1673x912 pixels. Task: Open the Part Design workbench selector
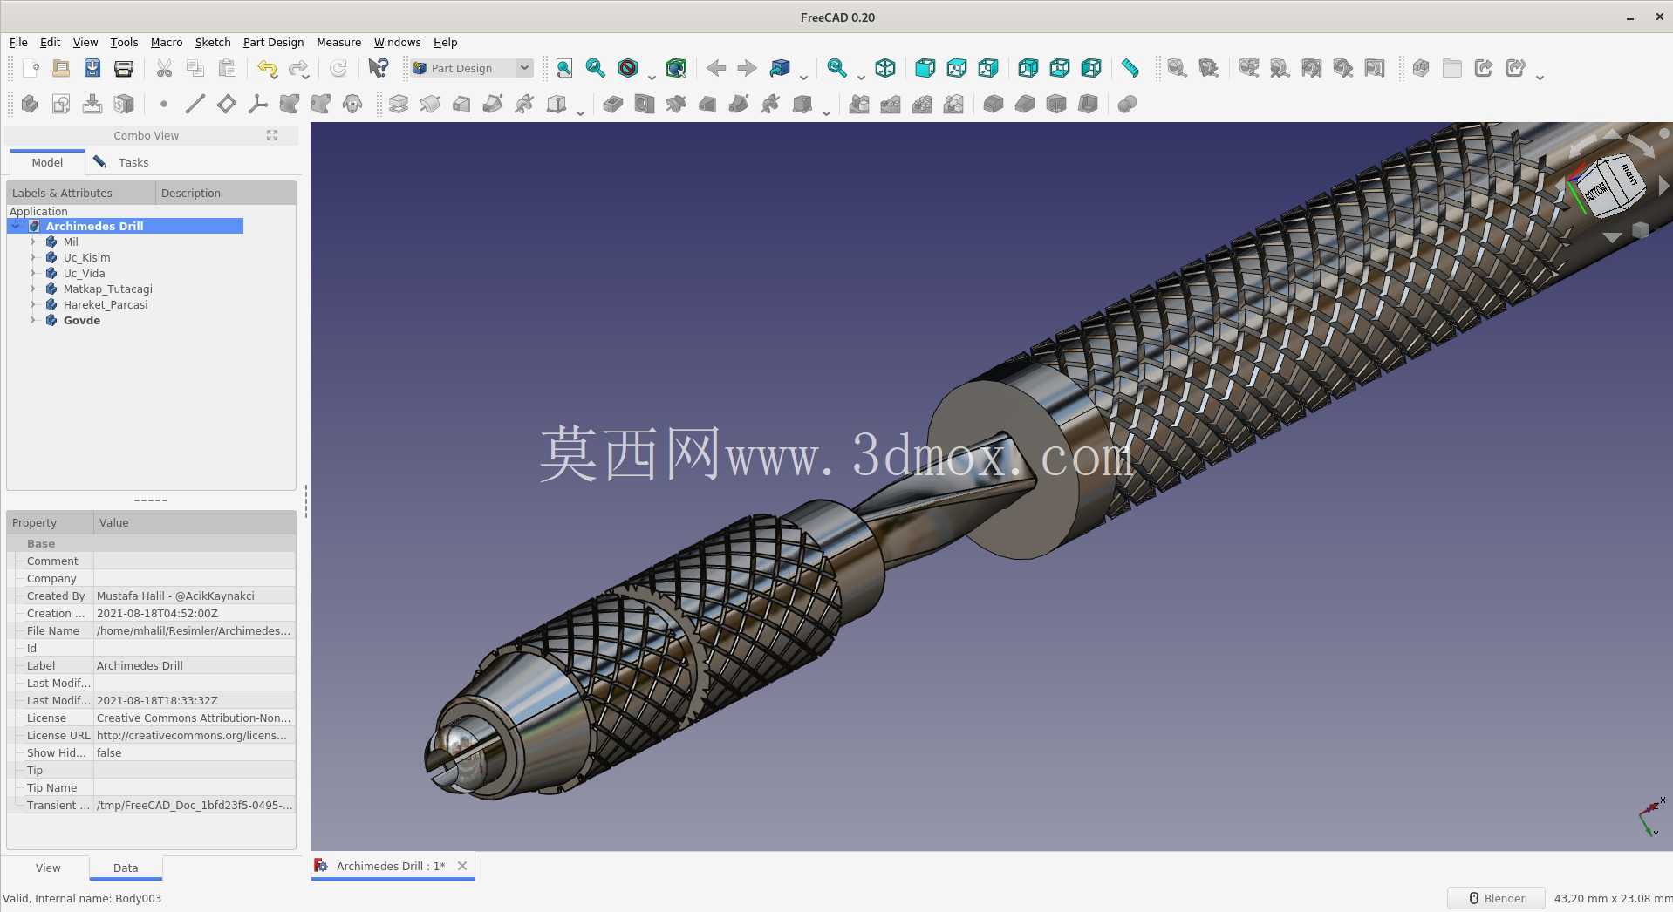(472, 68)
